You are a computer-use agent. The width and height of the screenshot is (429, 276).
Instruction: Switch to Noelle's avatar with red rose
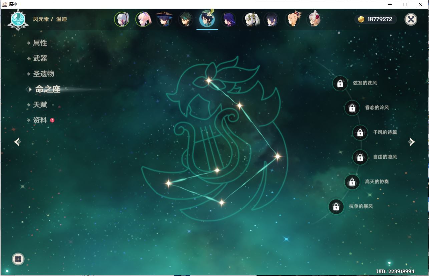pyautogui.click(x=314, y=19)
